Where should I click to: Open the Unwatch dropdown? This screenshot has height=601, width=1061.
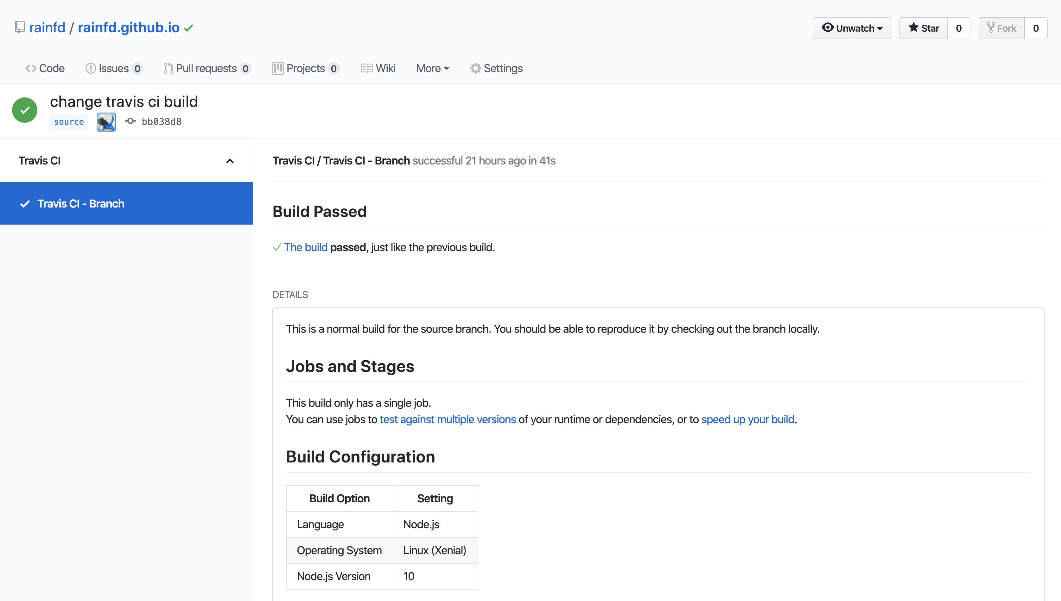(852, 28)
